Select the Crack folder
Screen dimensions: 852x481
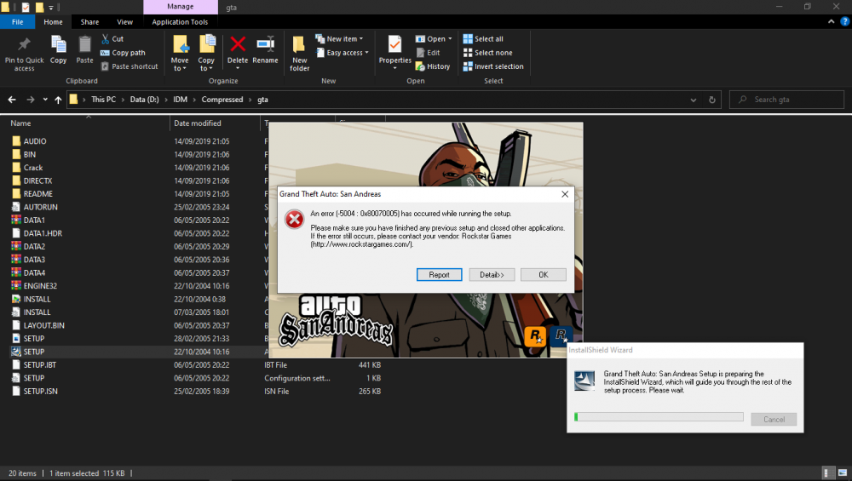(x=32, y=168)
